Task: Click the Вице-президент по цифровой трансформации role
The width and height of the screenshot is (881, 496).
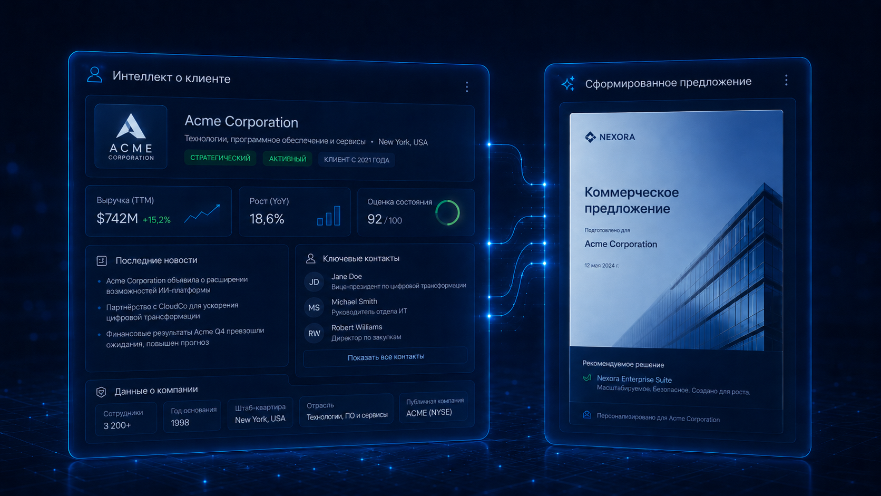Action: pos(398,286)
